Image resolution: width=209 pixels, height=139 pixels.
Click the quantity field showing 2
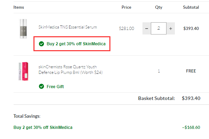158,28
